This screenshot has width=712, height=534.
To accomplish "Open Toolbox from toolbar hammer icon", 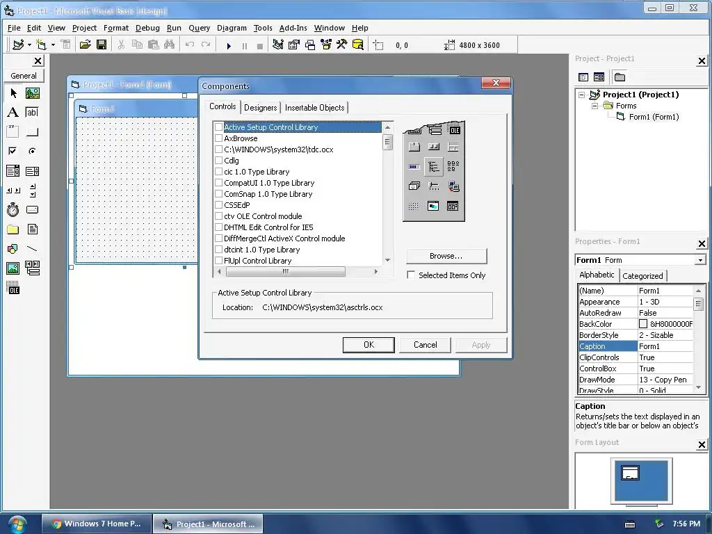I will point(342,44).
